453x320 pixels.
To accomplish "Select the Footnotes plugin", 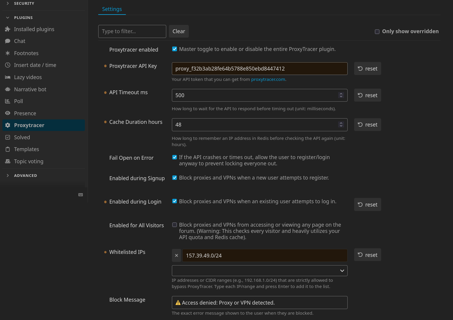I will pyautogui.click(x=26, y=53).
